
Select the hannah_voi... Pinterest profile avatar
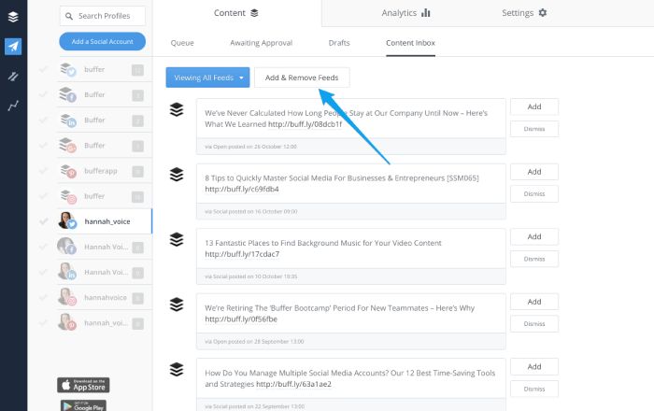pyautogui.click(x=66, y=322)
